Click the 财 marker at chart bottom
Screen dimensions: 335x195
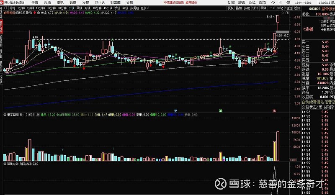(x=175, y=111)
